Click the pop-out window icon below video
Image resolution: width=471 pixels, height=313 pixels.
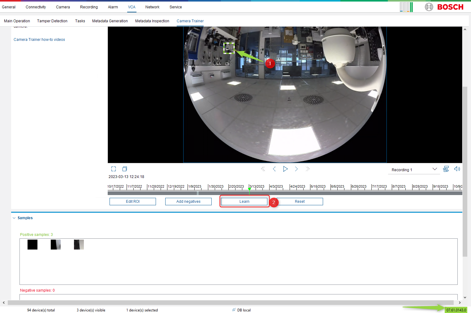[x=125, y=169]
